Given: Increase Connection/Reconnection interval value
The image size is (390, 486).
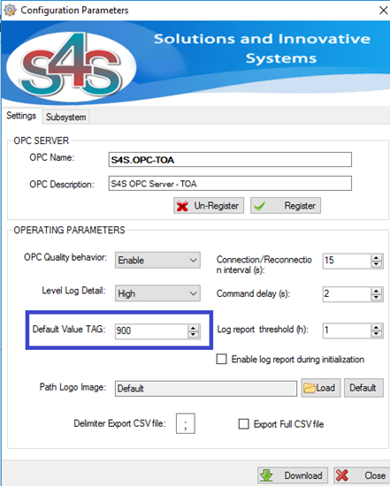Looking at the screenshot, I should [x=376, y=257].
